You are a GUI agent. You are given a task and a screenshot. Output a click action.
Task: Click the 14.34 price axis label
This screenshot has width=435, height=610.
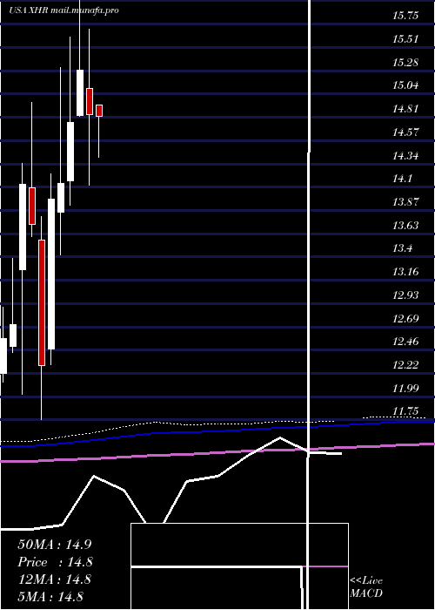405,156
